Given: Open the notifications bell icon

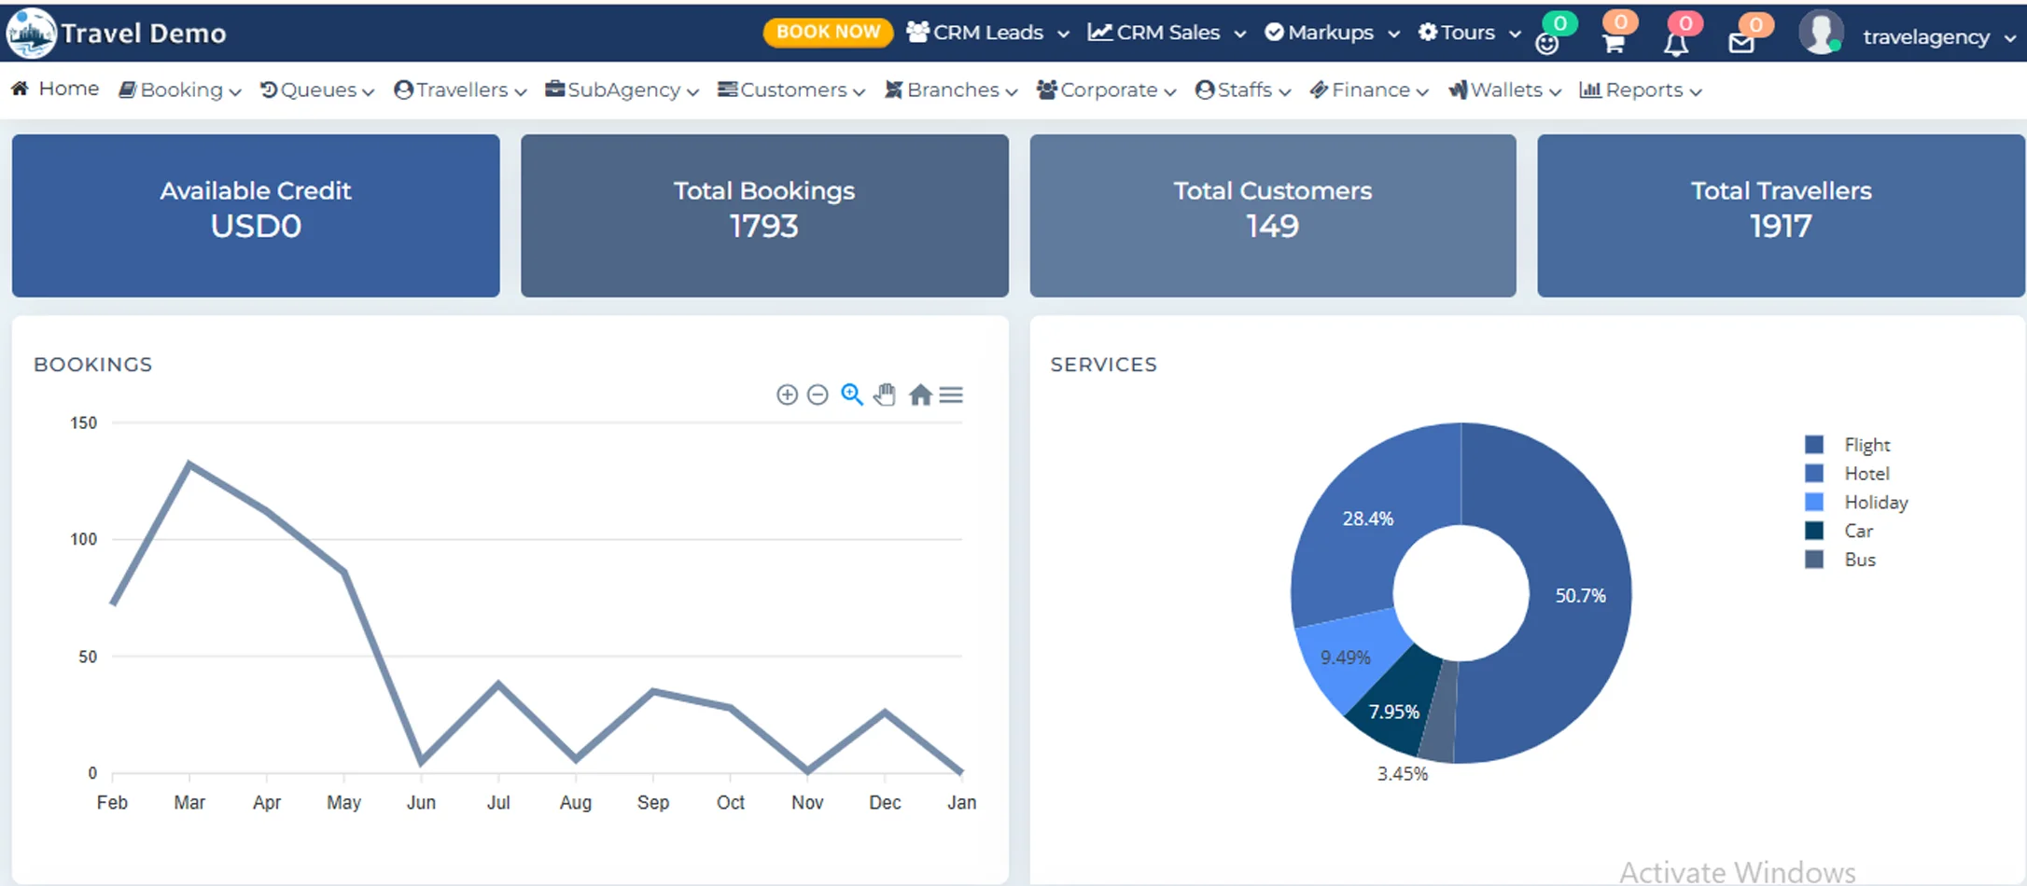Looking at the screenshot, I should 1676,43.
